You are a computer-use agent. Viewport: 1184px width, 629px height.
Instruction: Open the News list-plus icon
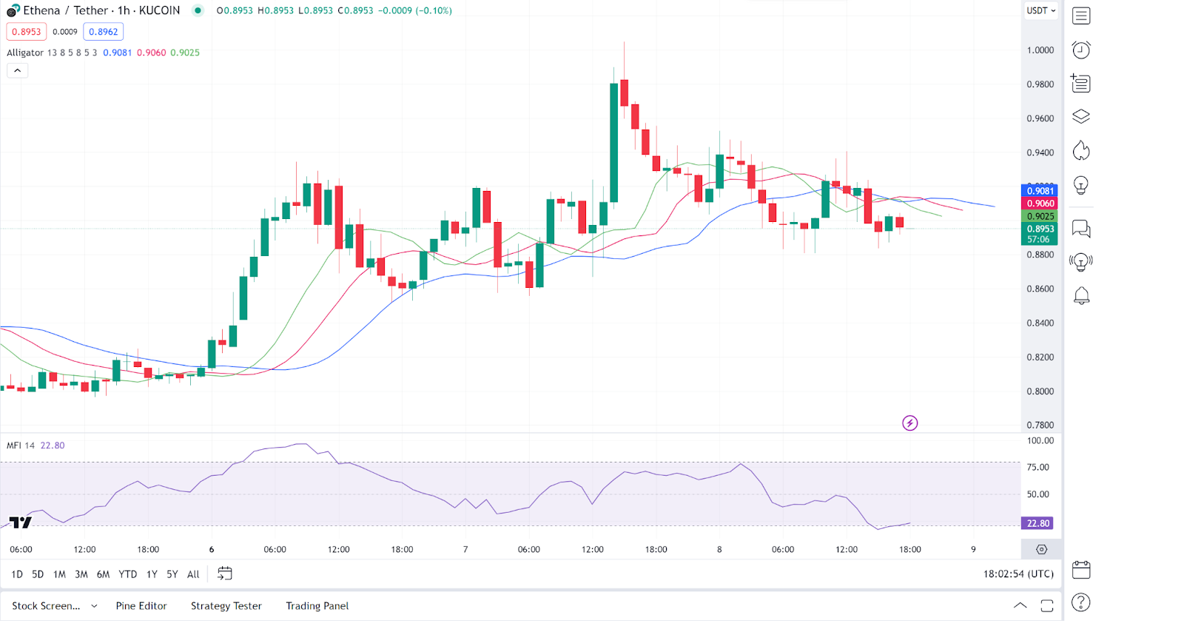click(x=1081, y=83)
